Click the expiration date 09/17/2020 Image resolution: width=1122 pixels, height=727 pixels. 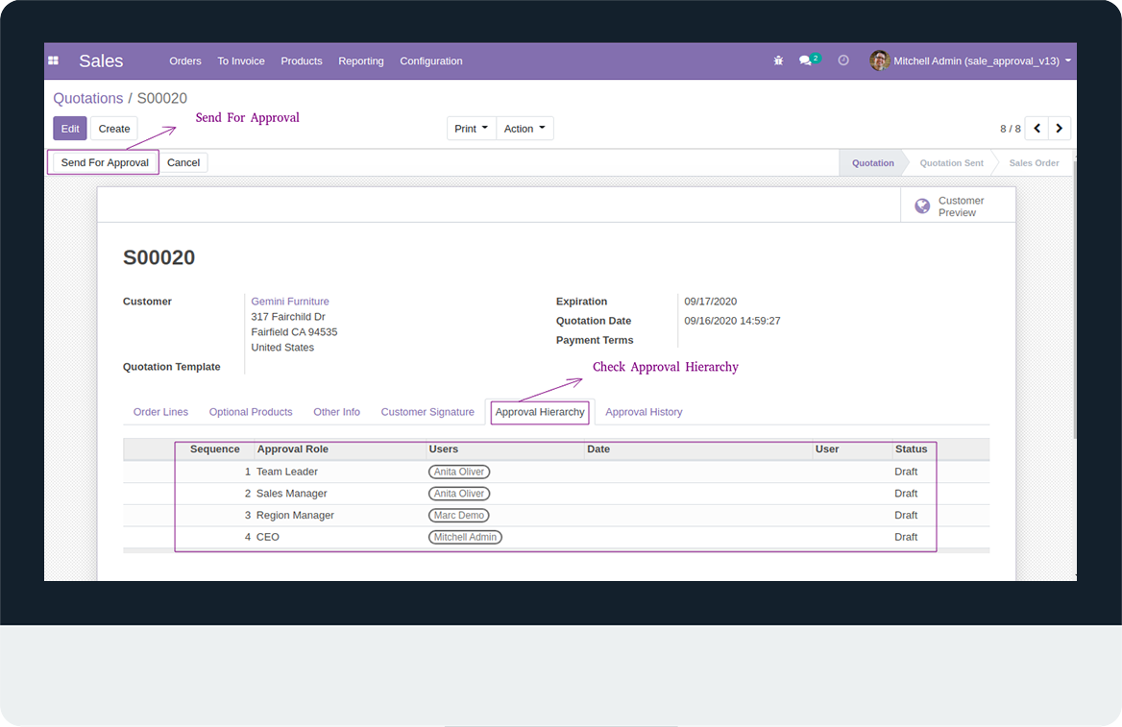(710, 302)
